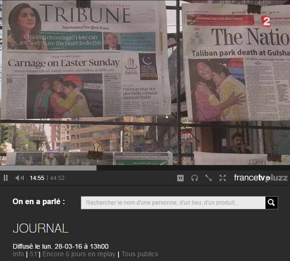Pause the video playback
Screen dimensions: 290x261
(6, 178)
